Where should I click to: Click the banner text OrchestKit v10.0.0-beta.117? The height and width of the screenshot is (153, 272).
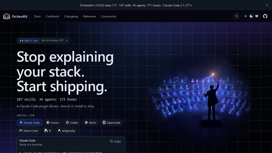click(98, 6)
